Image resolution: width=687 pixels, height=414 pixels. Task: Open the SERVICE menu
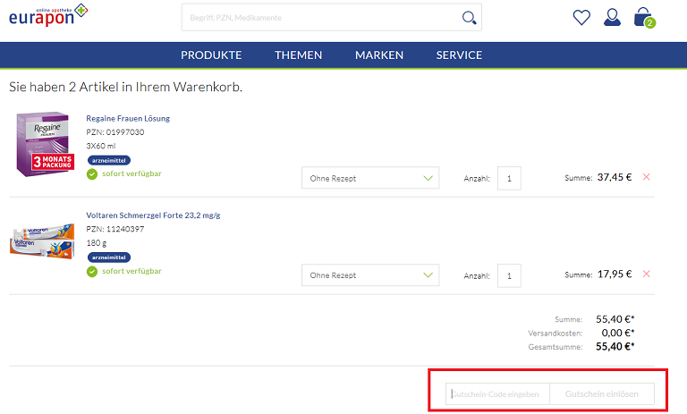459,55
